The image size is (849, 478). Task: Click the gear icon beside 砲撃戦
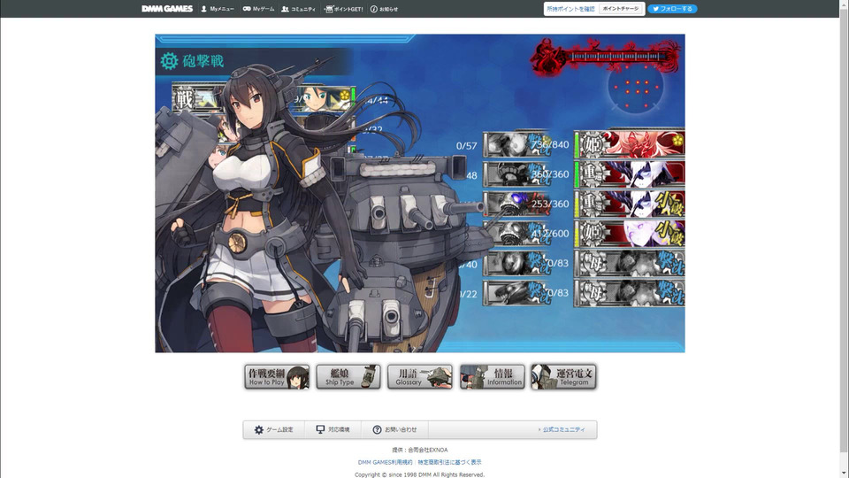tap(169, 61)
